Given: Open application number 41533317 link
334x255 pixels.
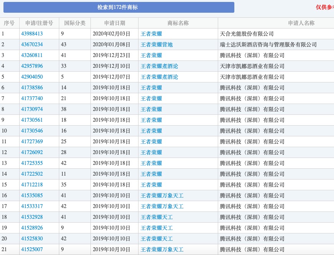Looking at the screenshot, I should point(32,206).
